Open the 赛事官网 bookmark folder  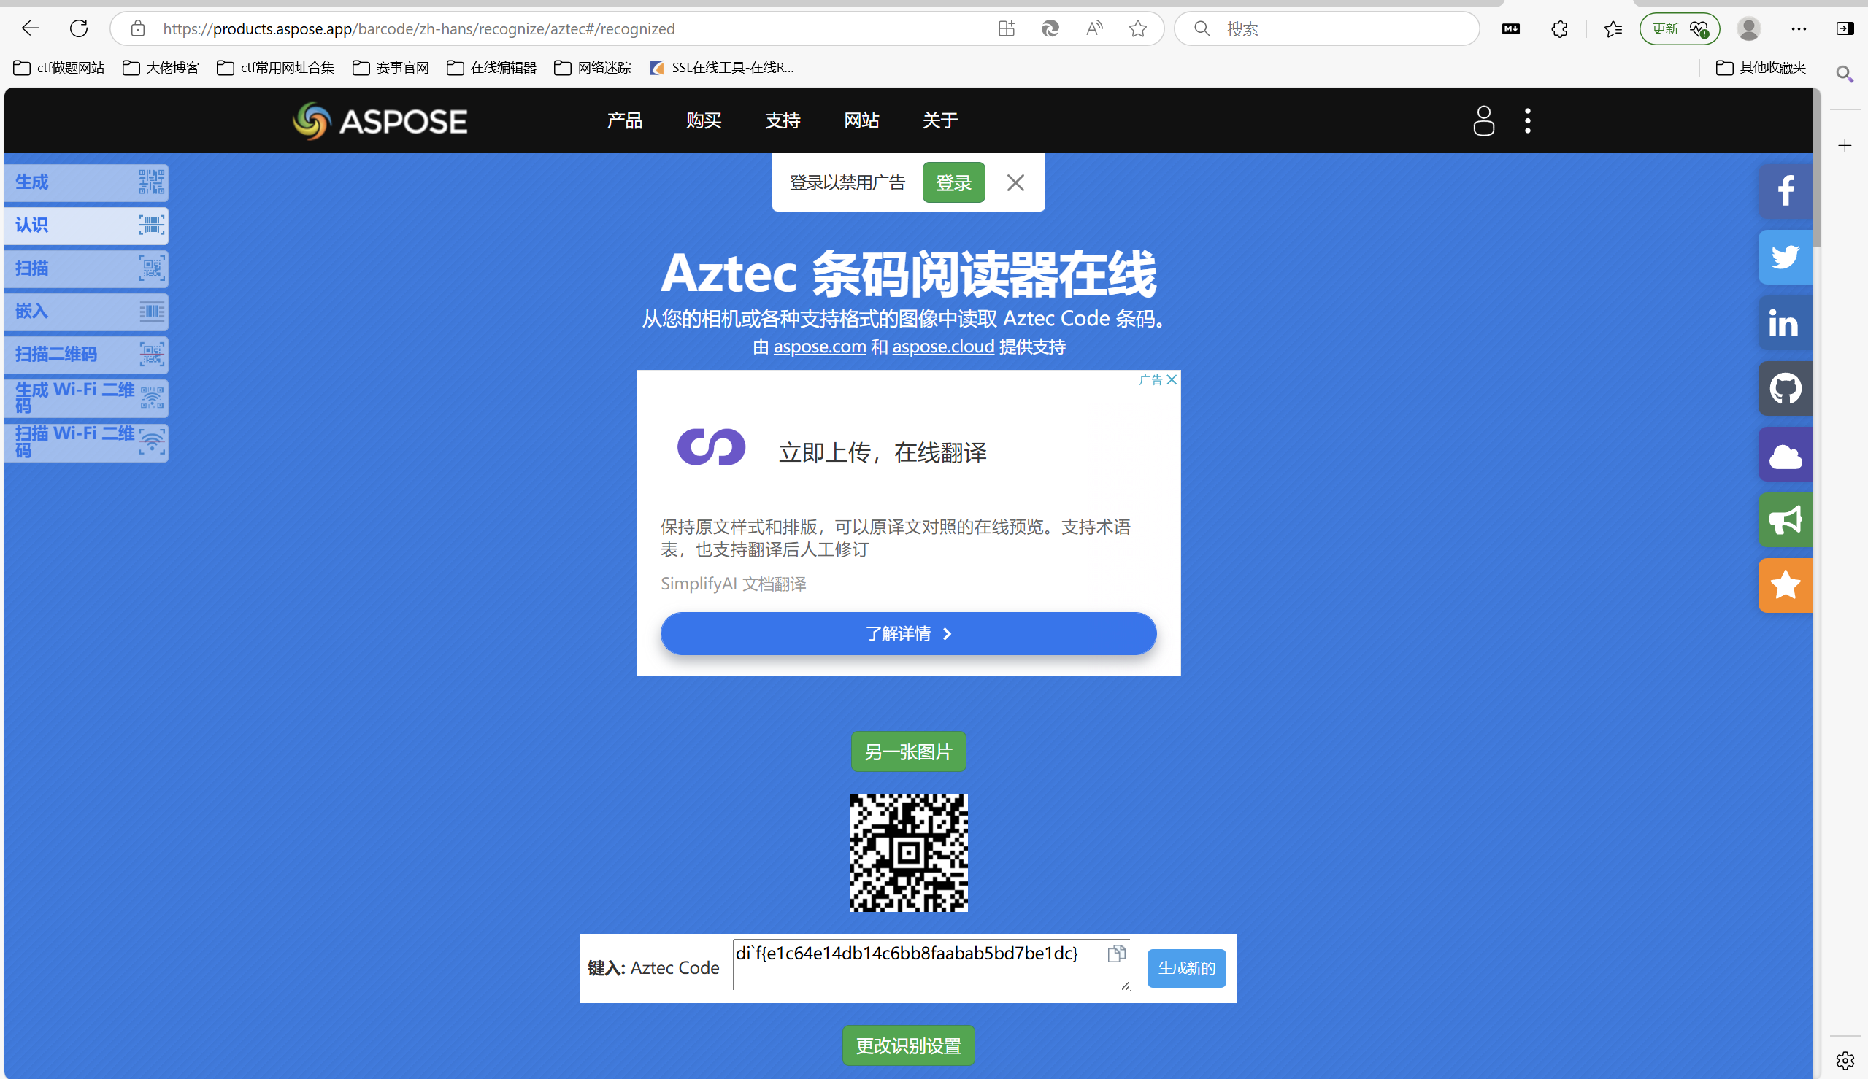(391, 68)
